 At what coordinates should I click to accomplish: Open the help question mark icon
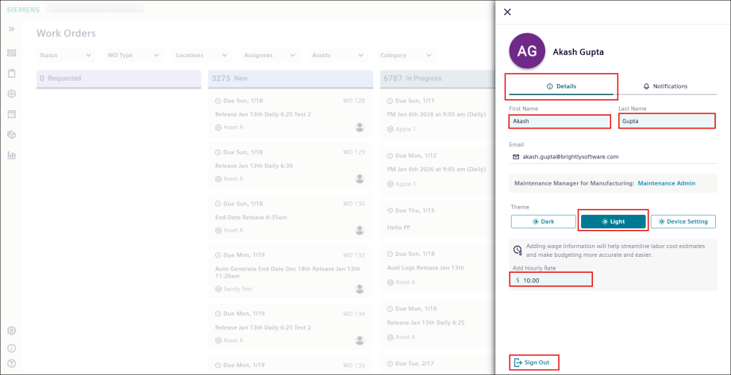pos(12,363)
